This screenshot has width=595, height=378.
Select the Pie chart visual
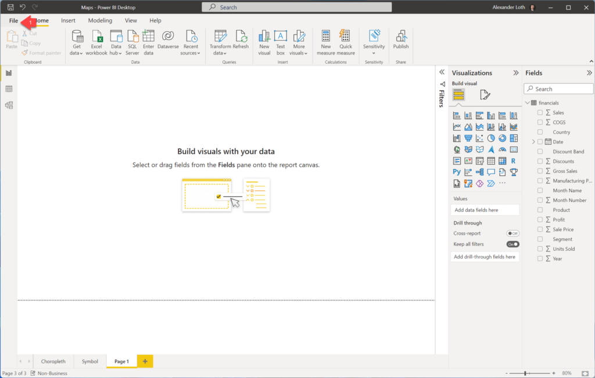[491, 138]
